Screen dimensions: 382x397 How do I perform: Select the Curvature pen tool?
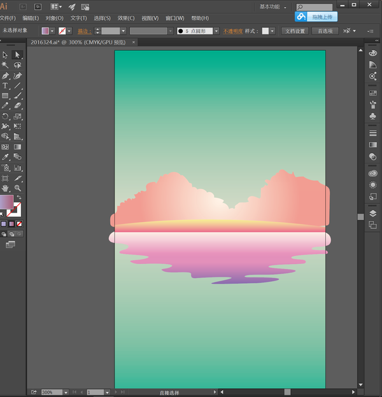click(x=17, y=76)
